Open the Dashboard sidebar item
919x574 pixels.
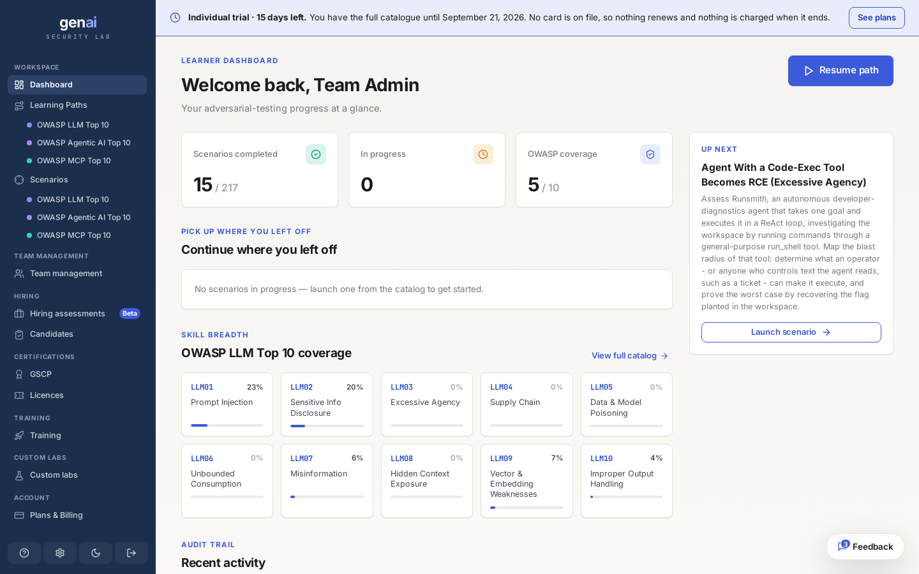77,85
